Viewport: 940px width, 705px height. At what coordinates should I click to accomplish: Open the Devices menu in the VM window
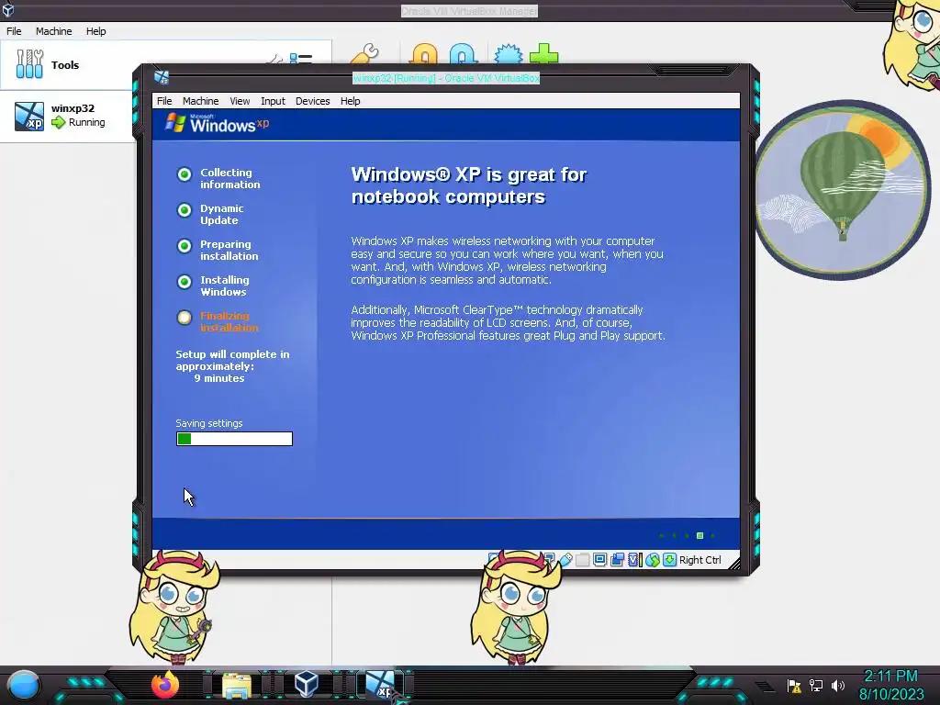(312, 101)
